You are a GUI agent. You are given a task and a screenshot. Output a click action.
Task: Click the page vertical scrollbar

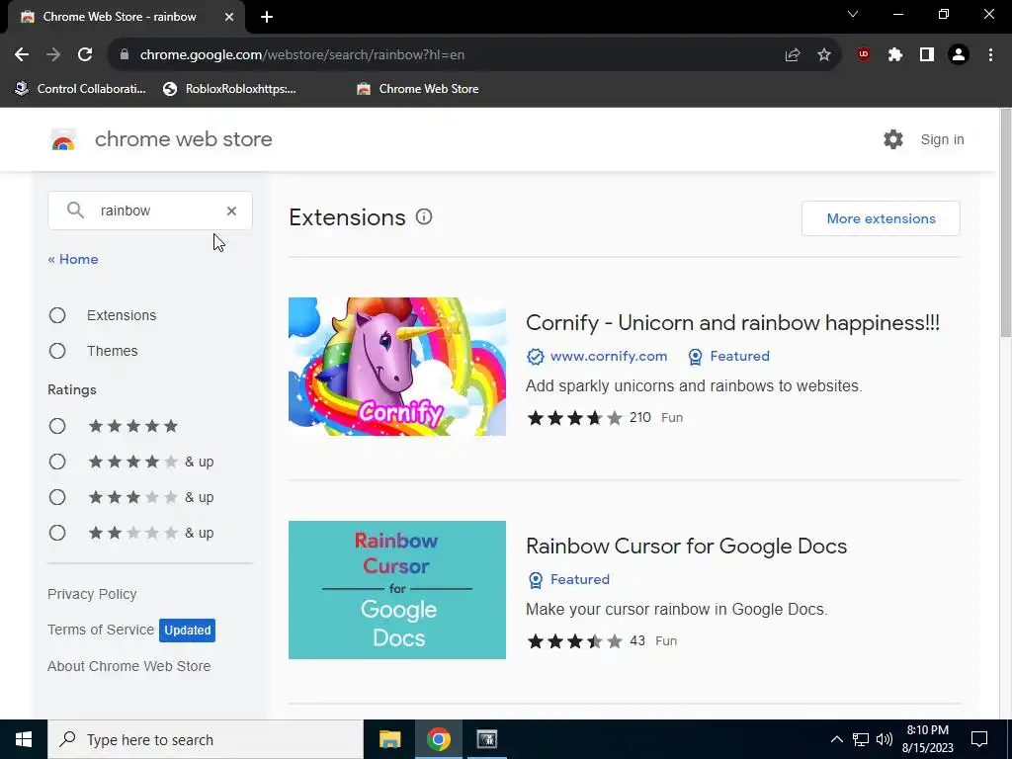pos(1005,222)
